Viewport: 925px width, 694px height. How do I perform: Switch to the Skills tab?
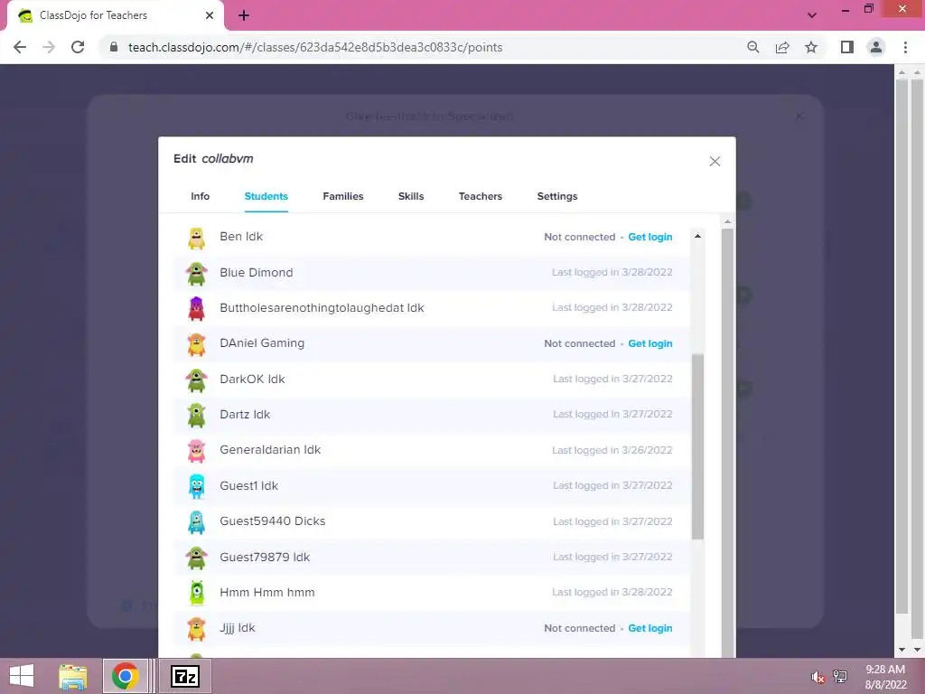coord(411,196)
